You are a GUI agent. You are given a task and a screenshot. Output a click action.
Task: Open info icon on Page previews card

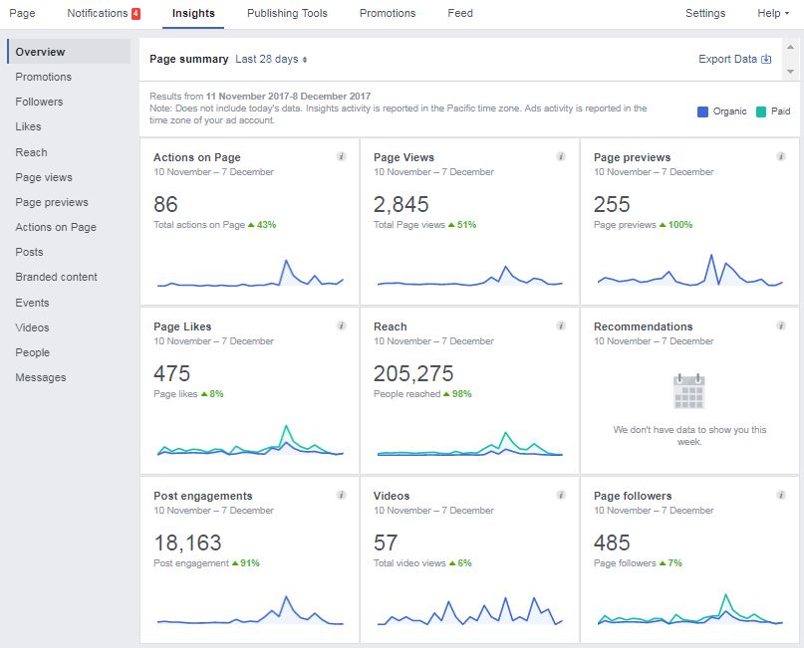tap(781, 156)
